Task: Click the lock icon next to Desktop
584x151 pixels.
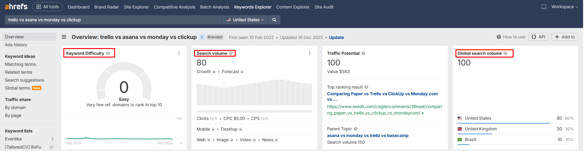Action: (x=241, y=129)
